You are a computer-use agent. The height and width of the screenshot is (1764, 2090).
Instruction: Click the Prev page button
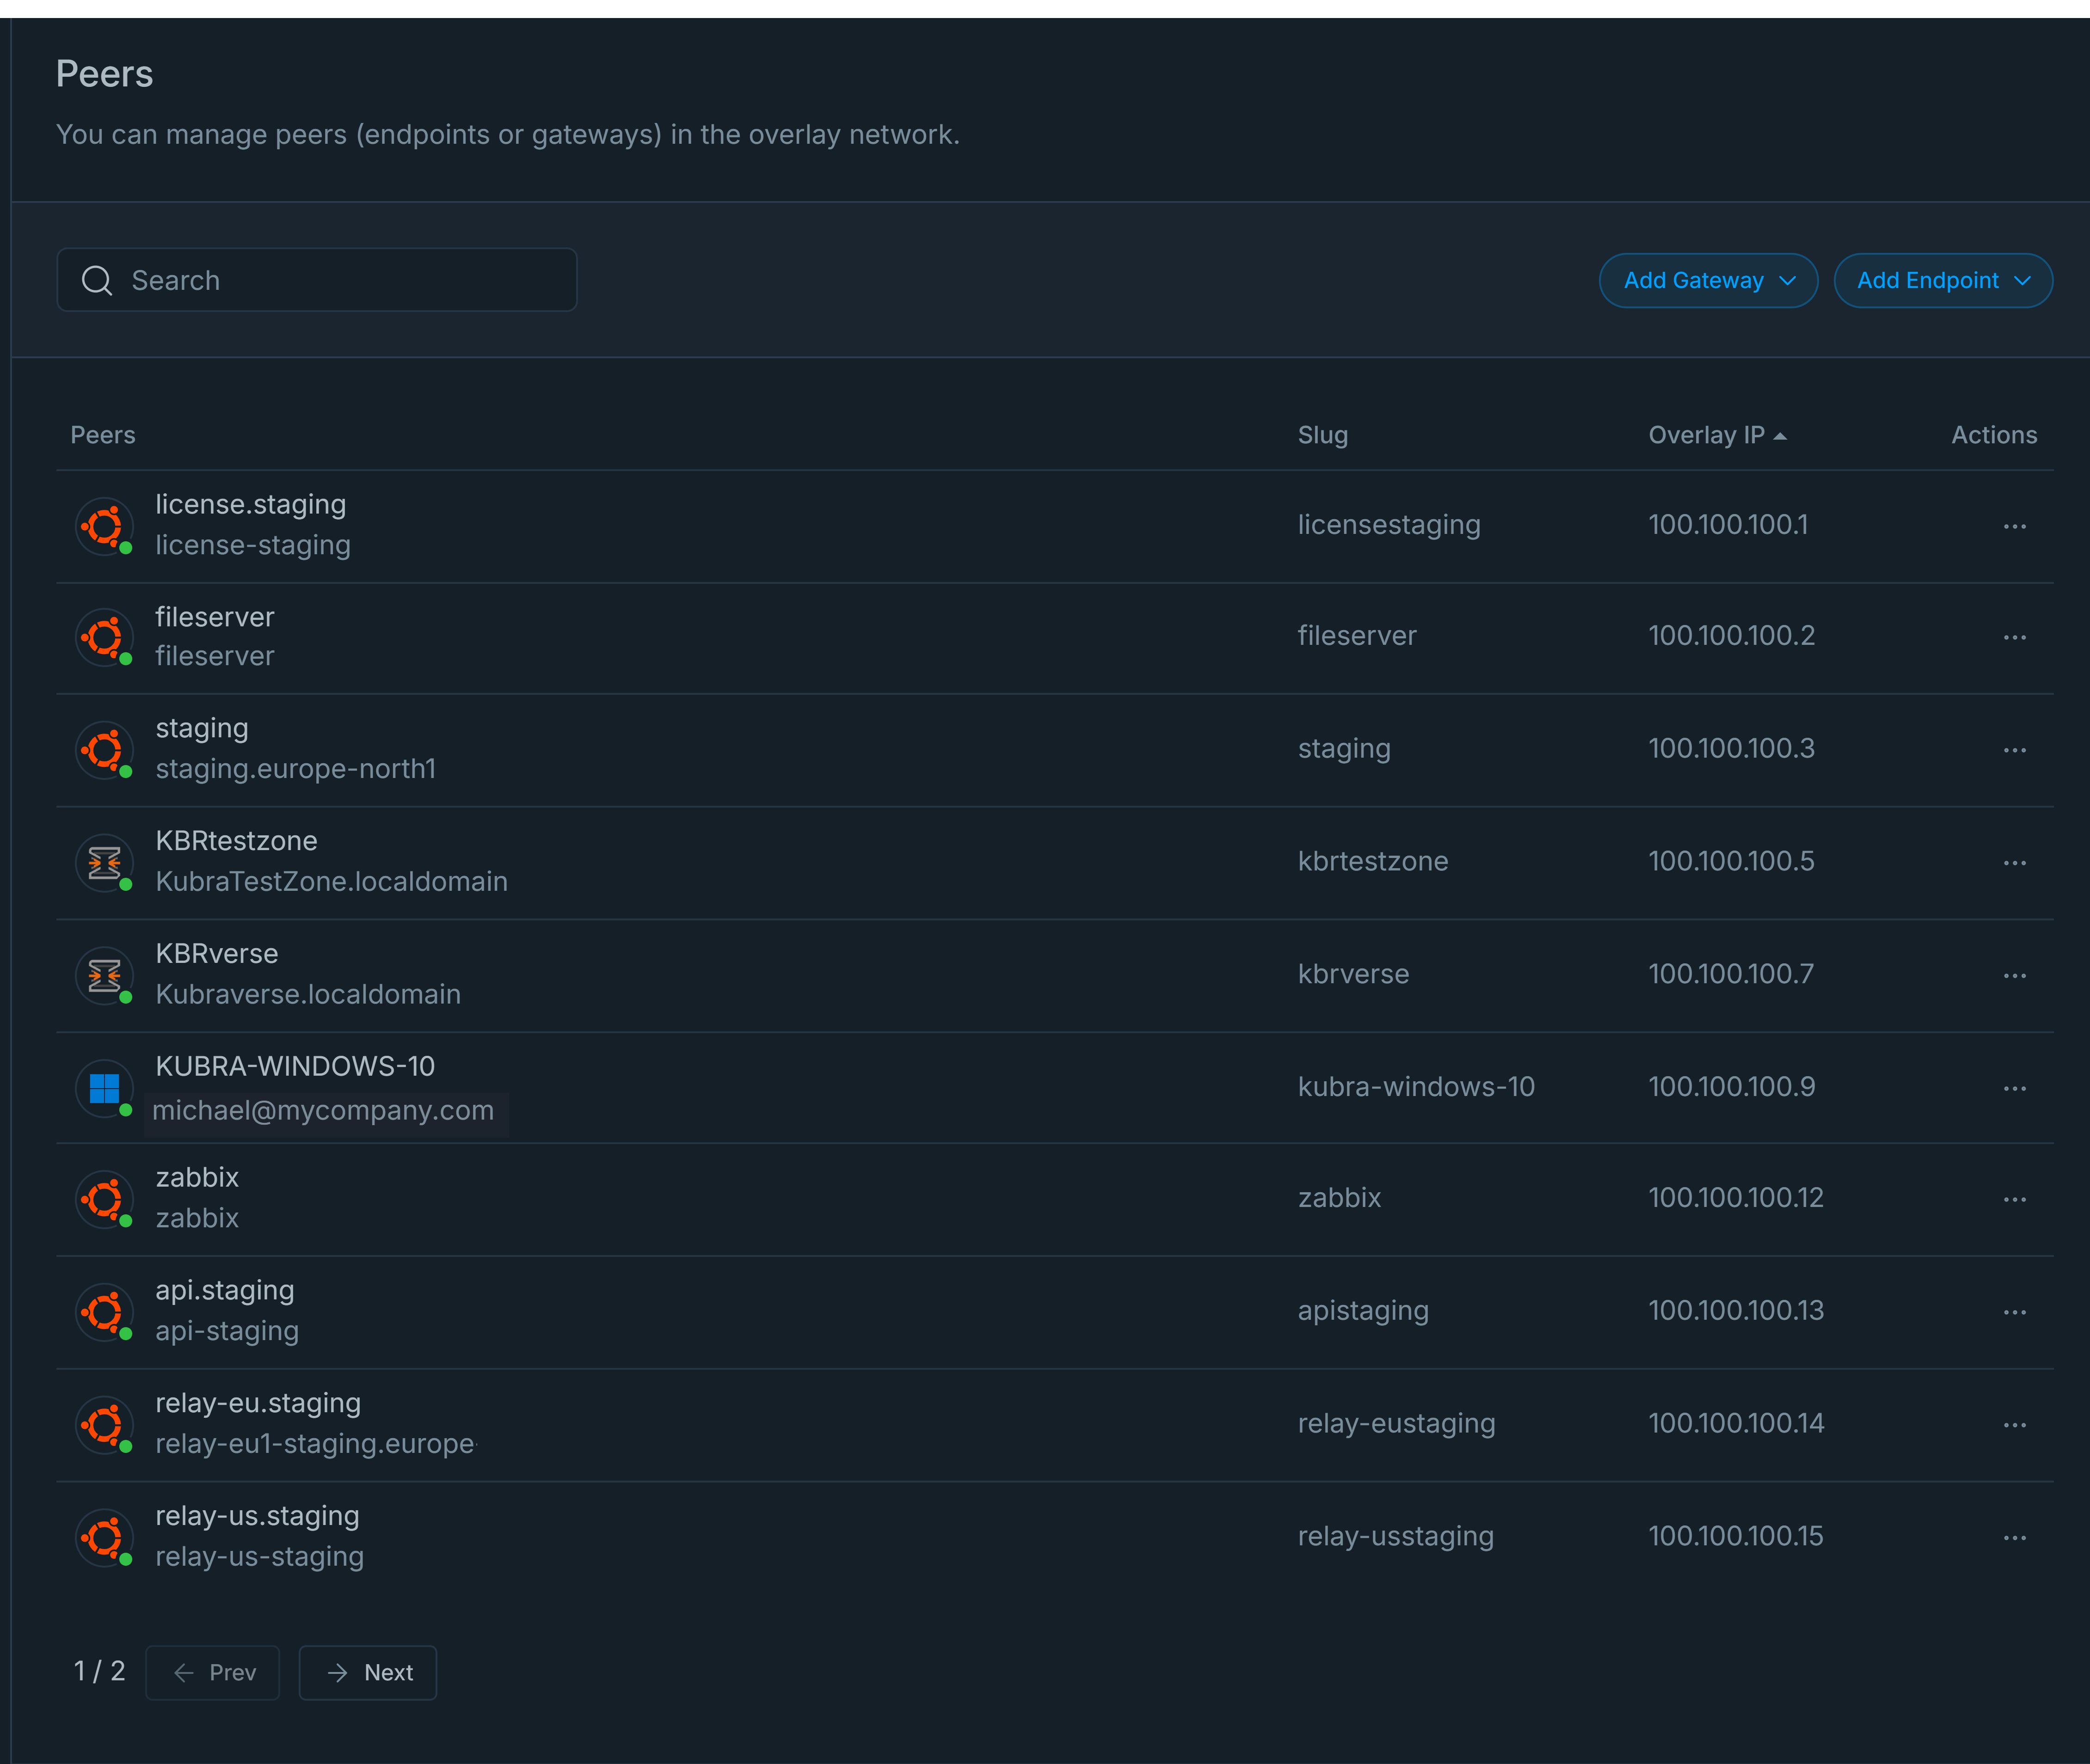[x=213, y=1672]
